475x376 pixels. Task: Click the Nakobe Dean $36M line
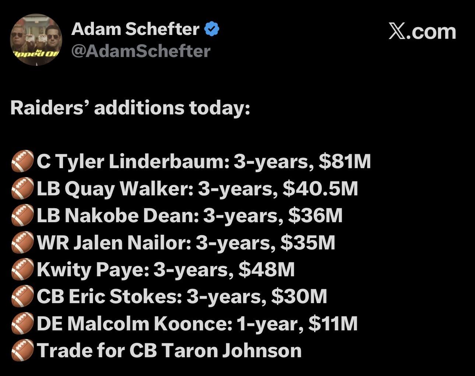pos(189,216)
